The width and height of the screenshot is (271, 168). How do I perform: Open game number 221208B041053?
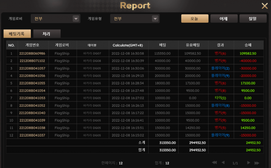[32, 98]
